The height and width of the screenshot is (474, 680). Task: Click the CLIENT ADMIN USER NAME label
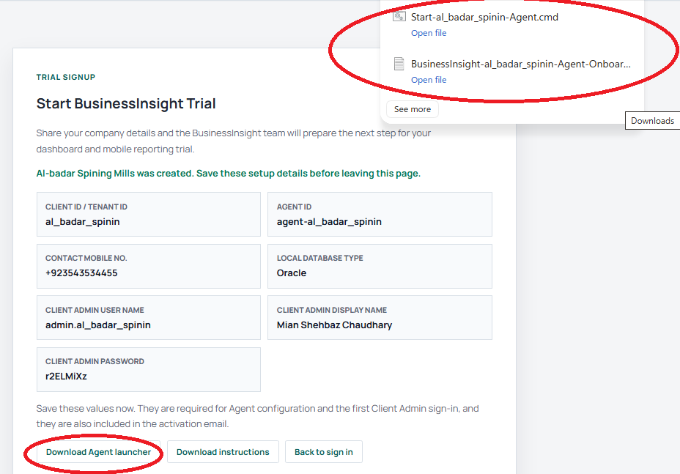[95, 310]
